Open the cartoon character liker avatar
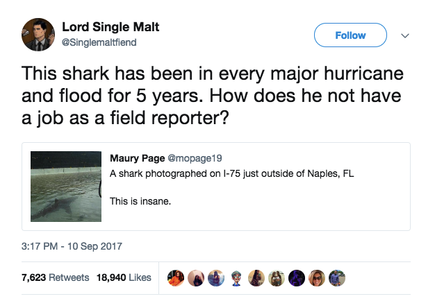Screen dimensions: 435x301 point(236,278)
